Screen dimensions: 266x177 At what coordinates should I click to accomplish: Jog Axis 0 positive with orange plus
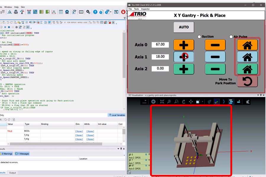click(184, 45)
